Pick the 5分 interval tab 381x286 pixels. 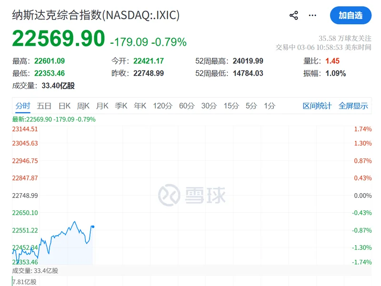[251, 106]
